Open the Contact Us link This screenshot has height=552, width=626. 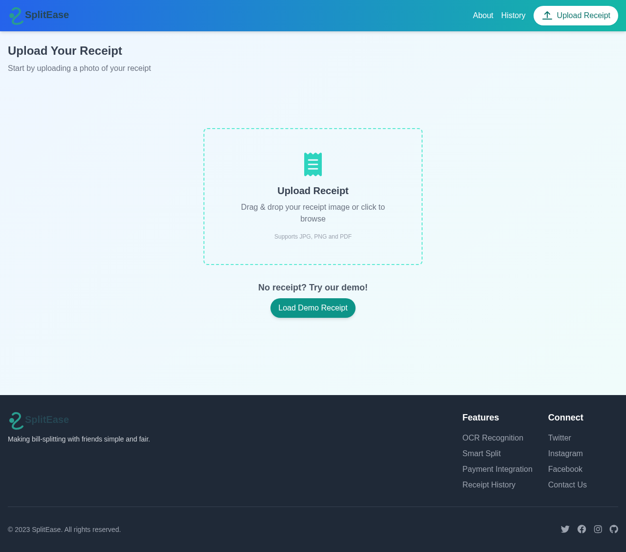pos(567,485)
